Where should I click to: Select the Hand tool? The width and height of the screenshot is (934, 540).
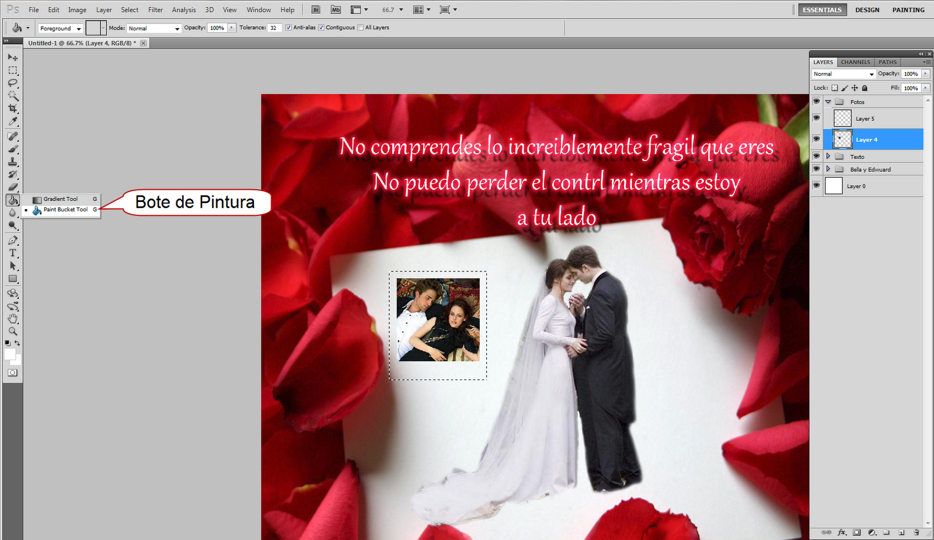12,319
